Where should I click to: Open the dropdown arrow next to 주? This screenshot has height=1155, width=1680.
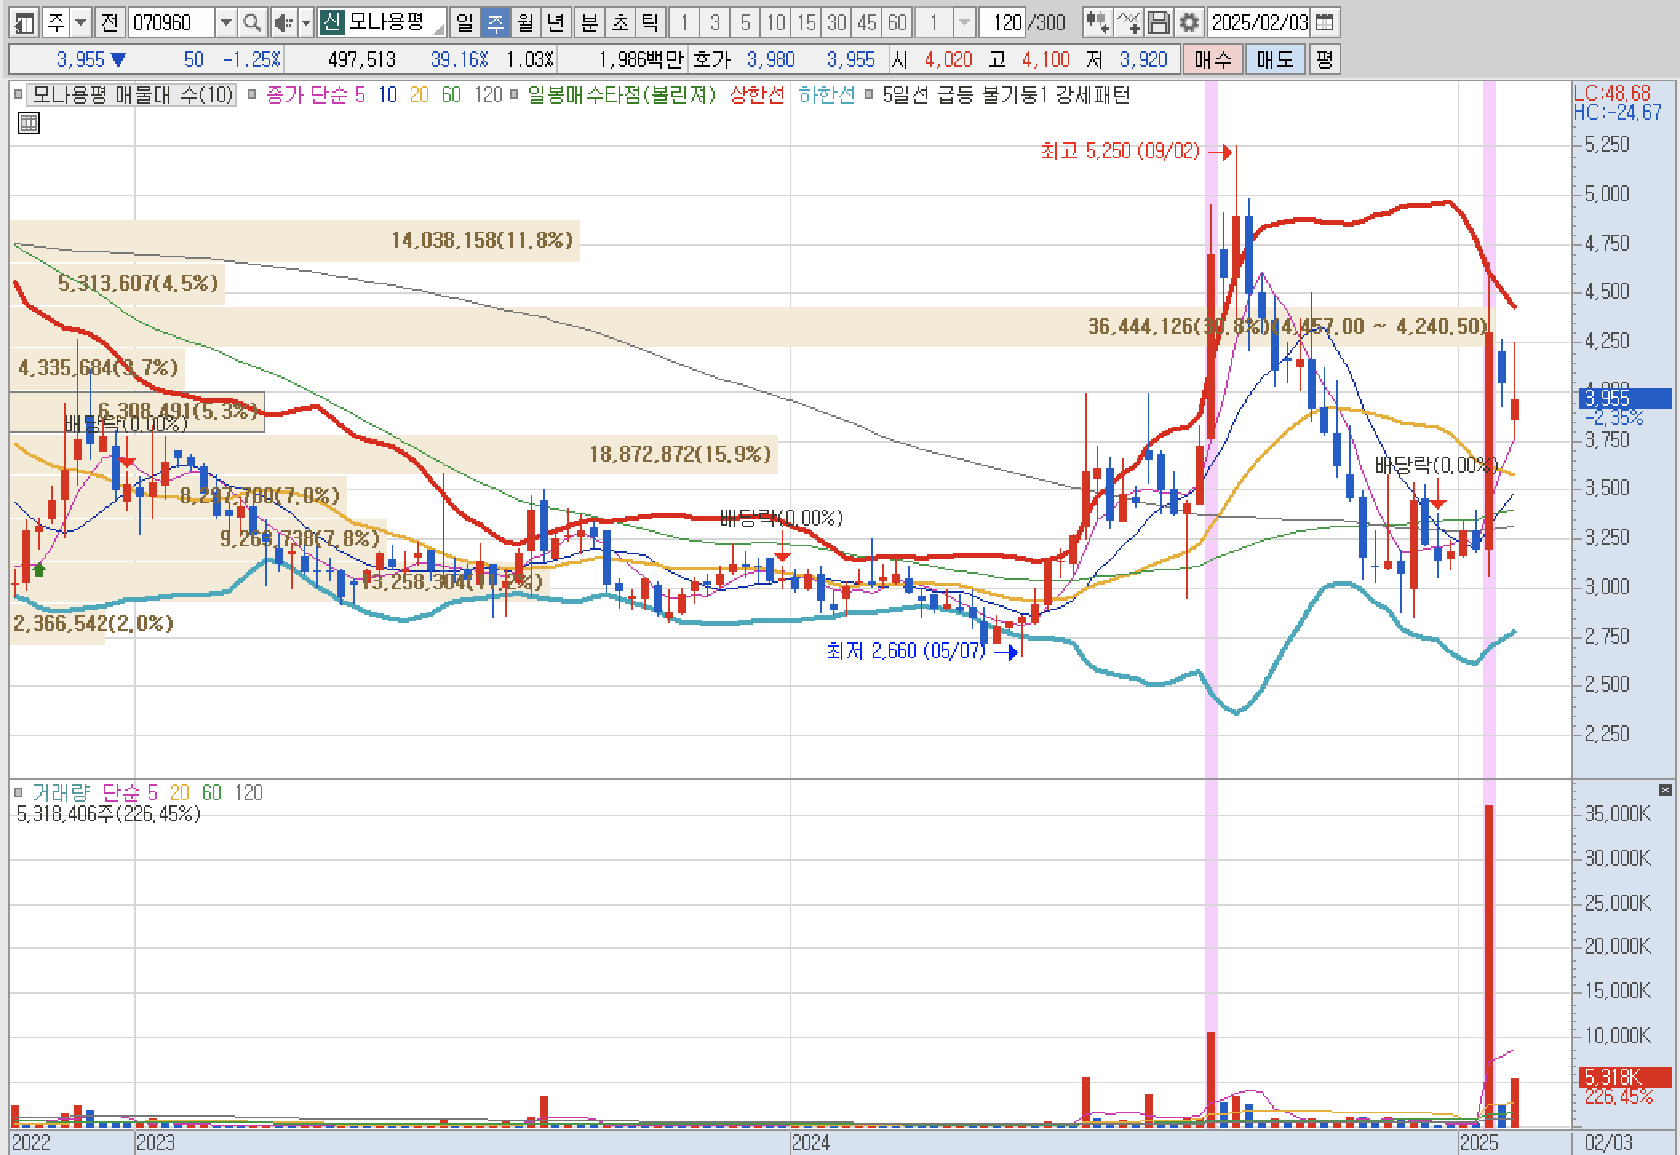[81, 23]
